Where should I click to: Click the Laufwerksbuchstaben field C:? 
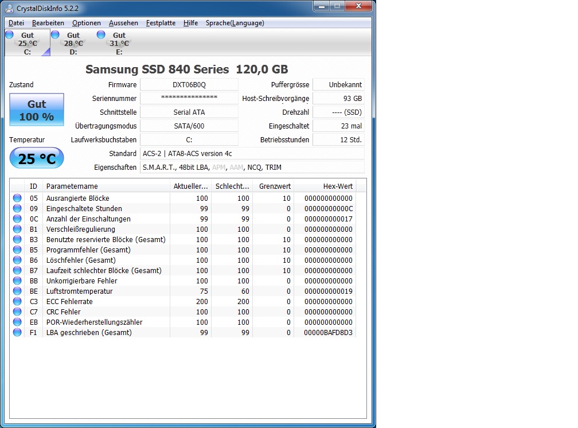point(189,139)
